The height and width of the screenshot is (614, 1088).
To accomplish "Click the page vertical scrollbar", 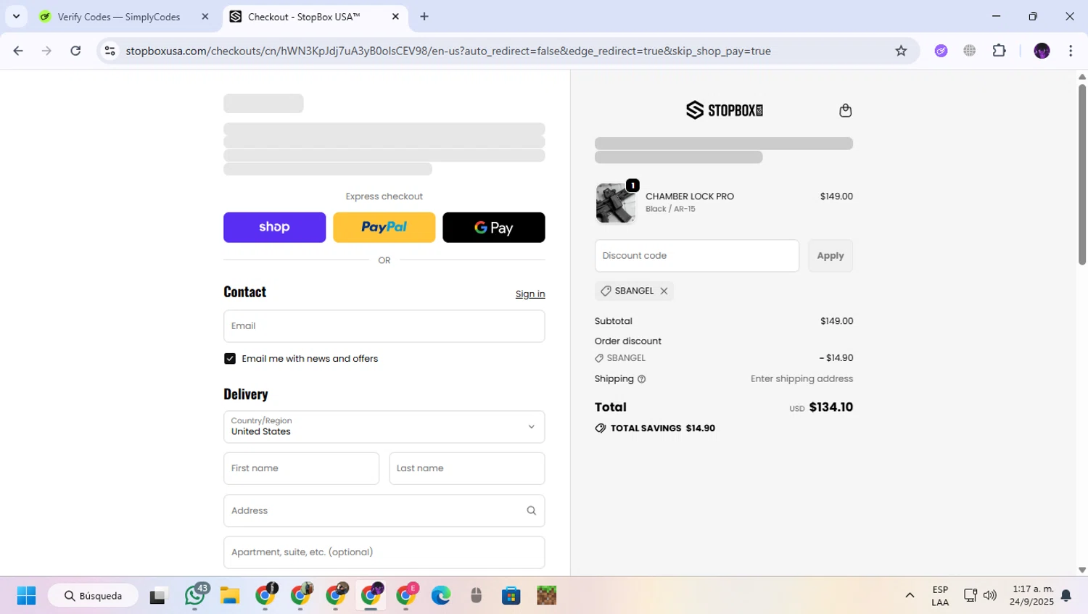I will click(x=1081, y=174).
